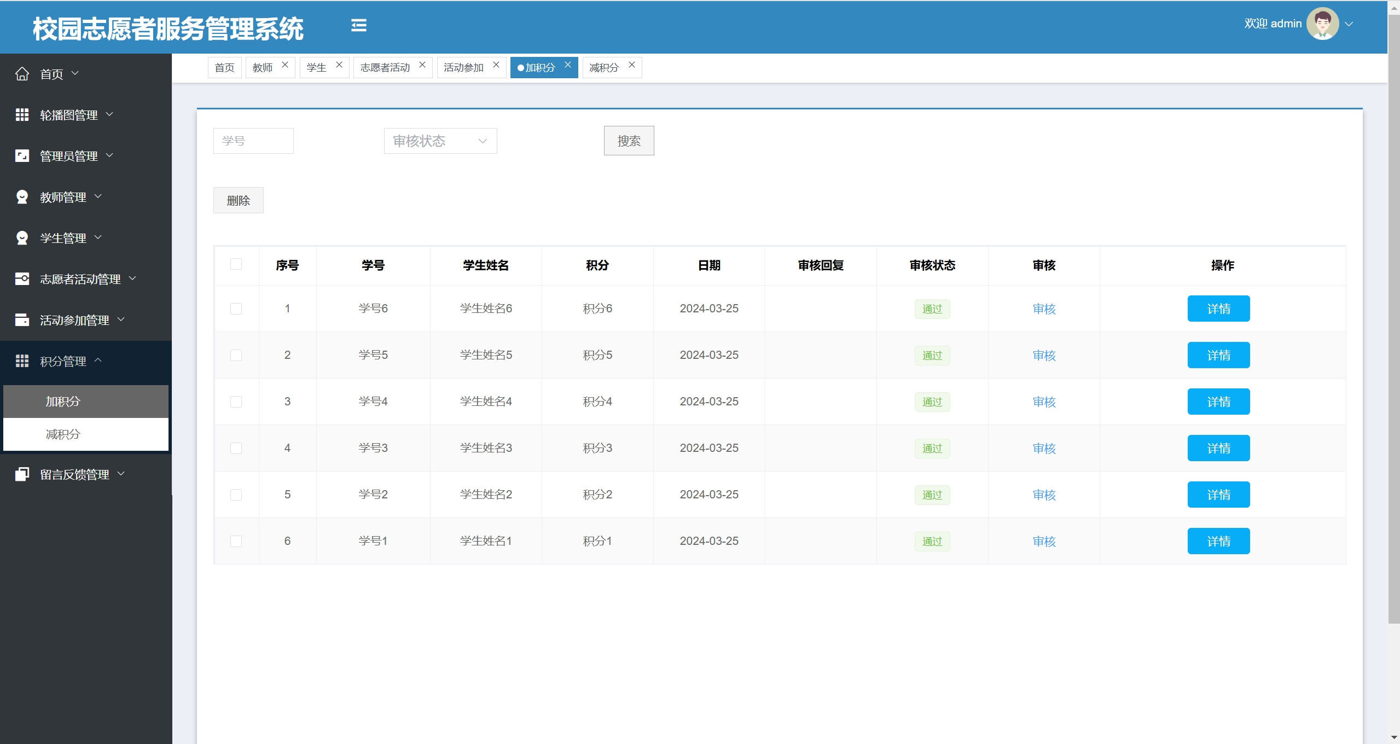Close the 志愿者活动 tab
The image size is (1400, 744).
coord(422,65)
